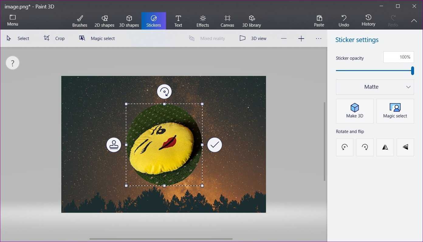Click the Sticker opacity percentage field
The height and width of the screenshot is (242, 423).
coord(398,57)
